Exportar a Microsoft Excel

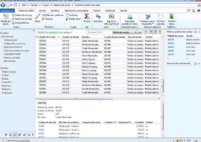pyautogui.click(x=112, y=19)
